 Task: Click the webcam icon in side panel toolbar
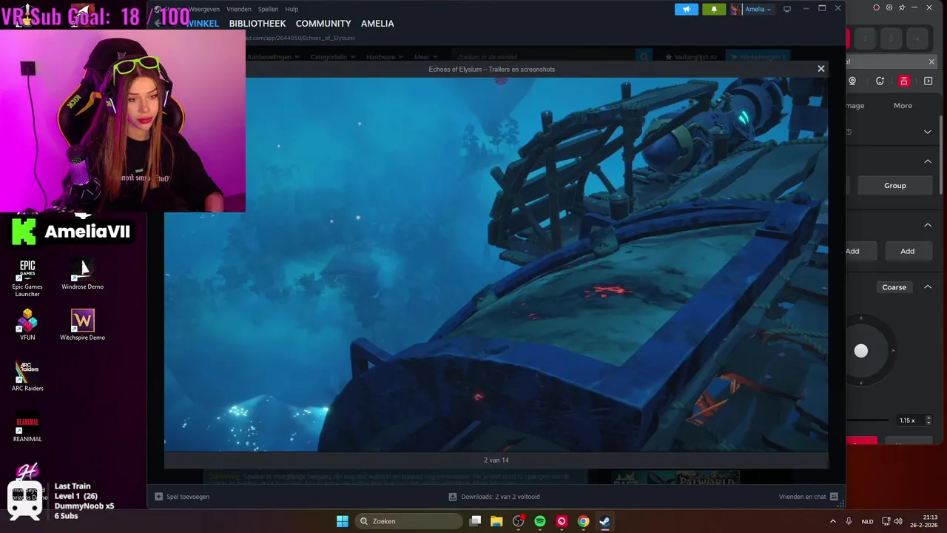[852, 81]
